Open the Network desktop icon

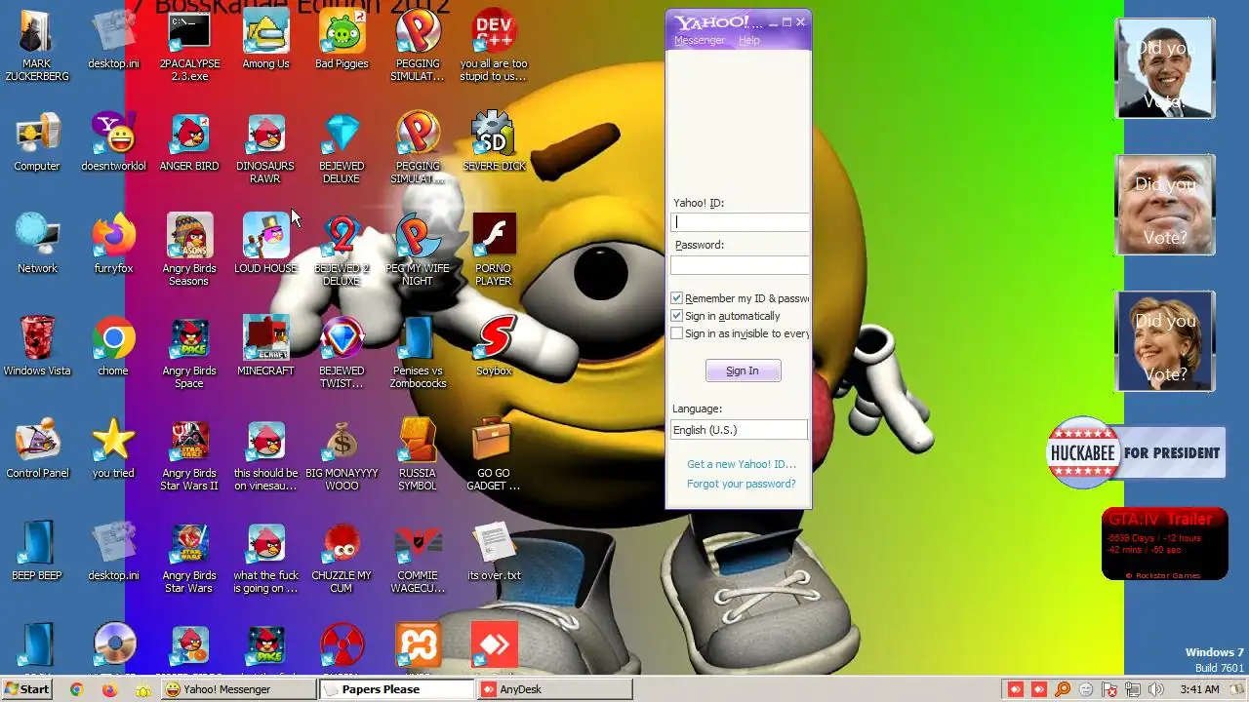(x=37, y=245)
